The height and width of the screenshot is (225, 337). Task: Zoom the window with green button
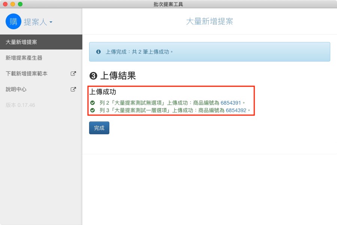[x=20, y=4]
